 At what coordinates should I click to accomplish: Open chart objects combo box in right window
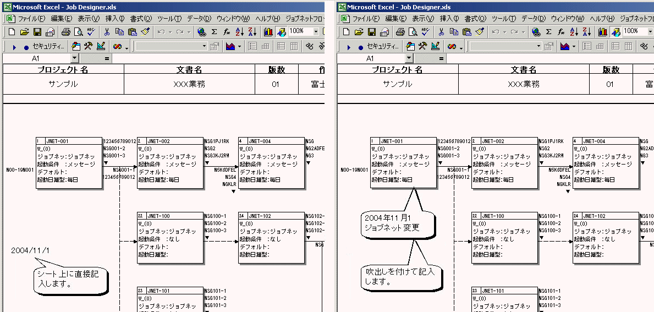coord(506,46)
